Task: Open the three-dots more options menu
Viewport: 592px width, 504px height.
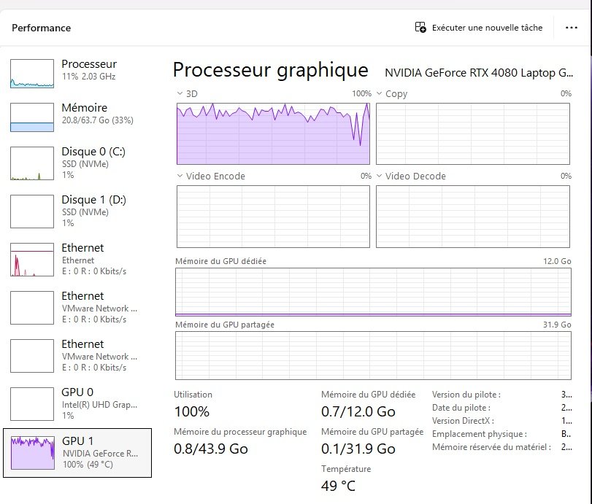Action: coord(572,28)
